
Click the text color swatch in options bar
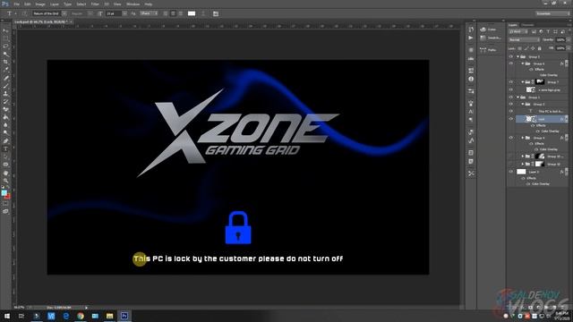tap(192, 13)
